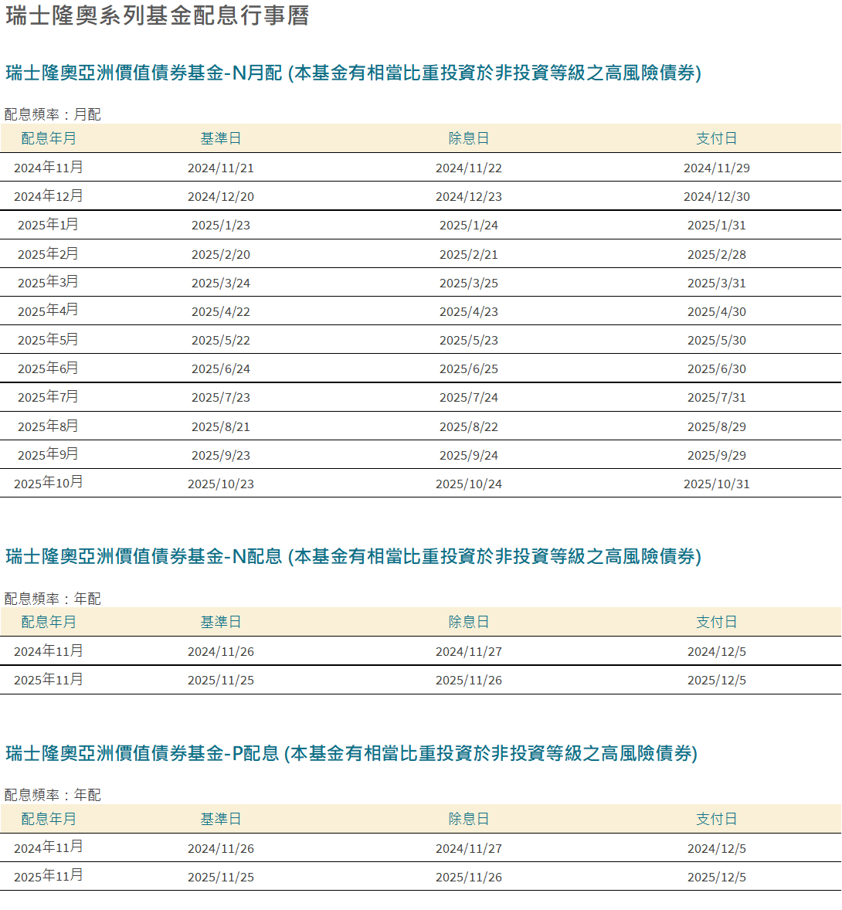
Task: Click payment date 2025/3/31
Action: tap(717, 284)
